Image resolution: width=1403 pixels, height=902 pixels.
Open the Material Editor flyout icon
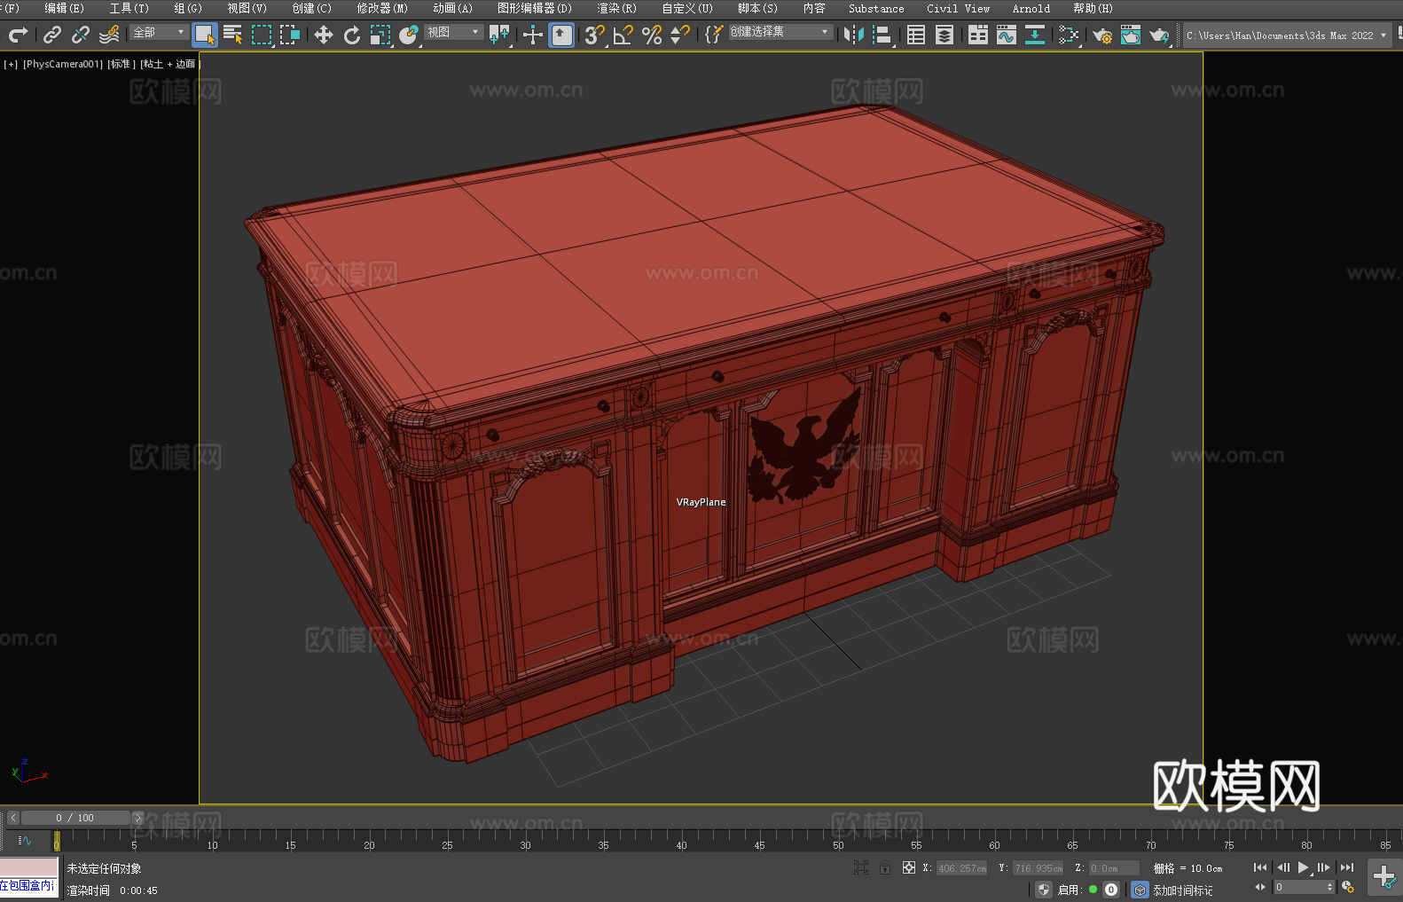pos(1069,35)
